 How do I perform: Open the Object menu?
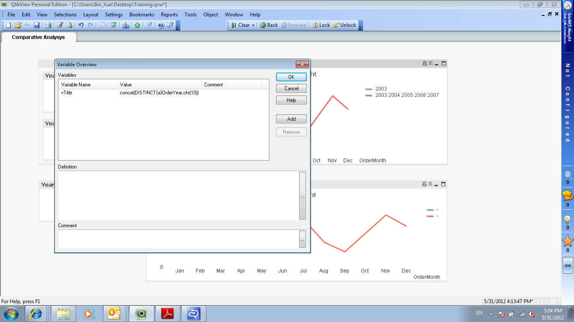tap(211, 14)
